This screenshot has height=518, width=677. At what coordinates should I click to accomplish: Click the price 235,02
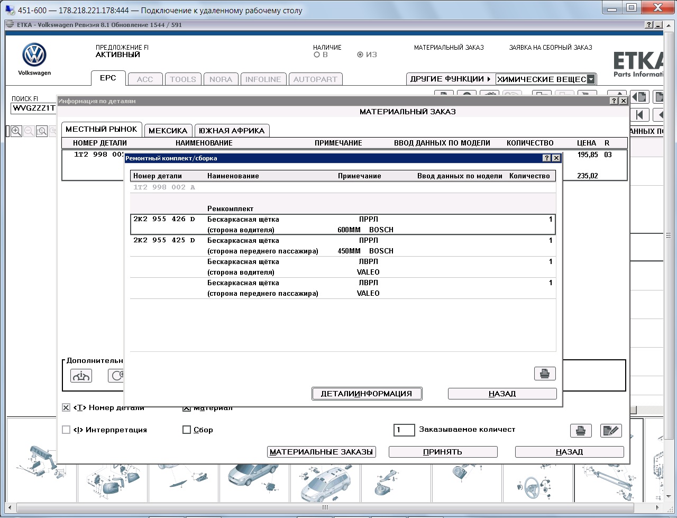(x=588, y=176)
